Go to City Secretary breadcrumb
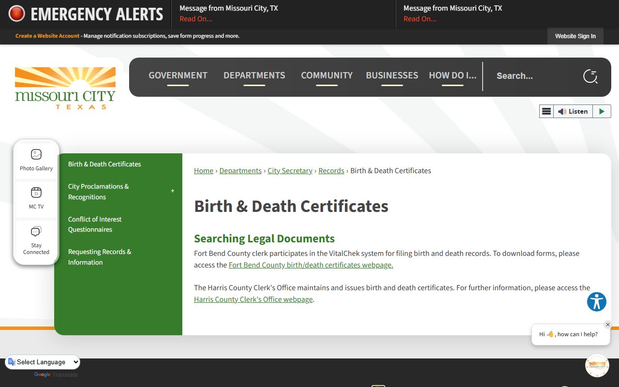The image size is (619, 387). [290, 171]
